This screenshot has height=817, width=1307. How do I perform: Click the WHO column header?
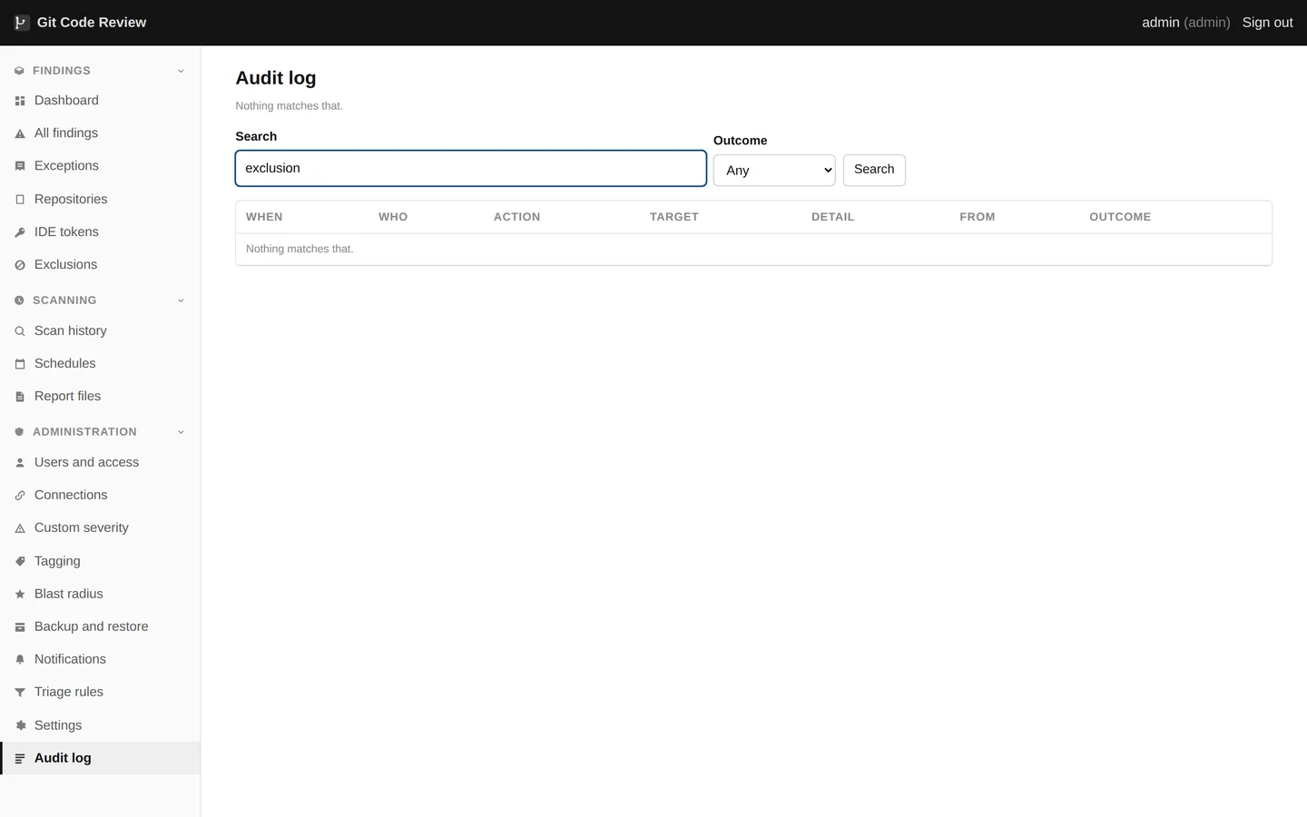[x=393, y=217]
